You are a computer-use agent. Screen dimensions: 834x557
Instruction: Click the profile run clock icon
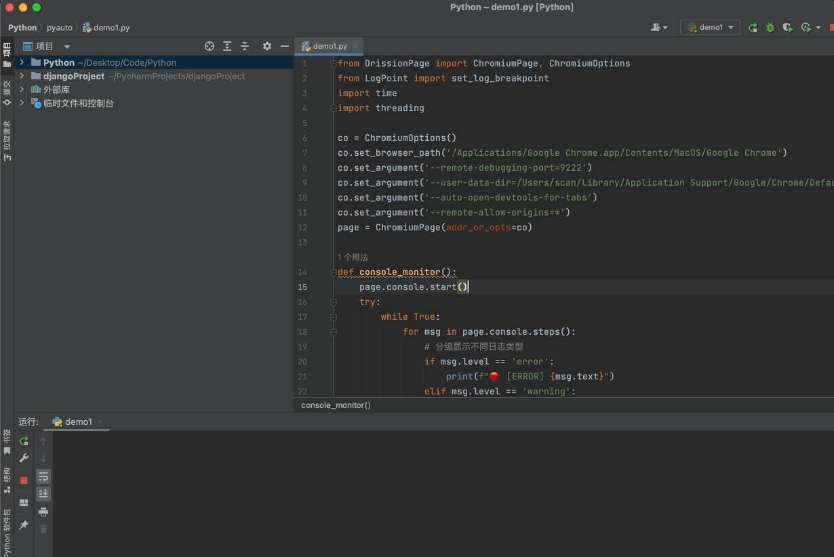[x=806, y=28]
